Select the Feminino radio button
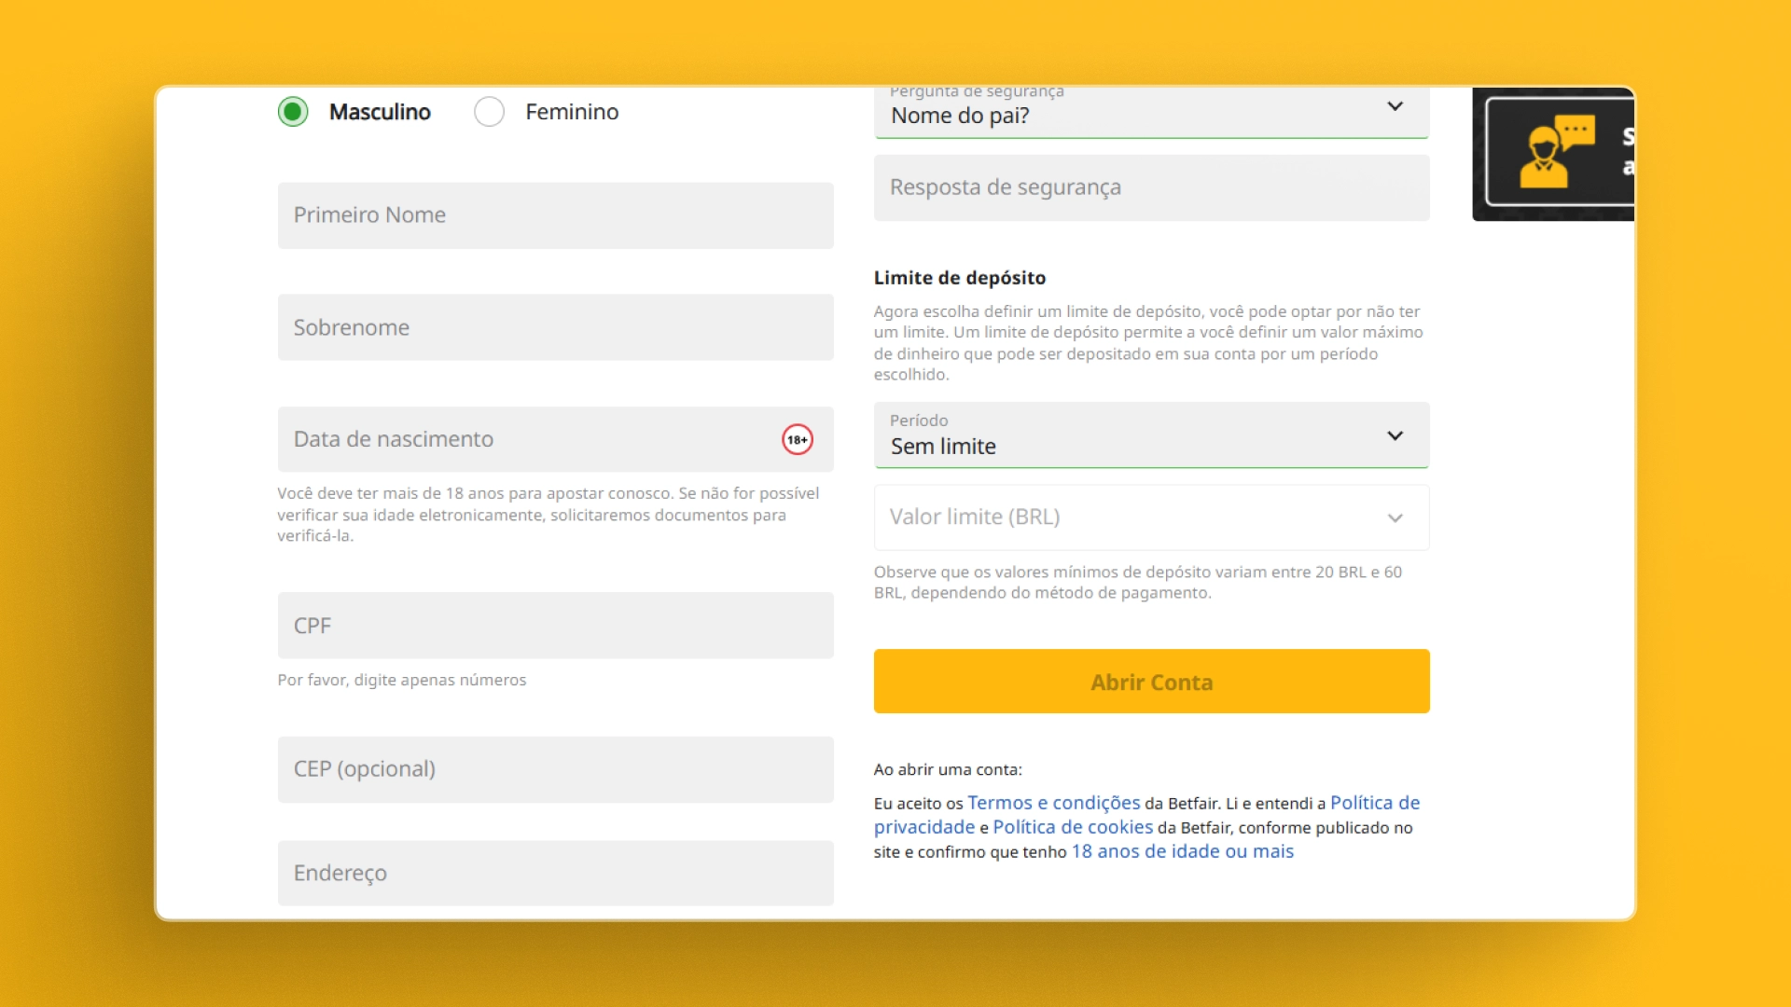1791x1007 pixels. tap(489, 112)
